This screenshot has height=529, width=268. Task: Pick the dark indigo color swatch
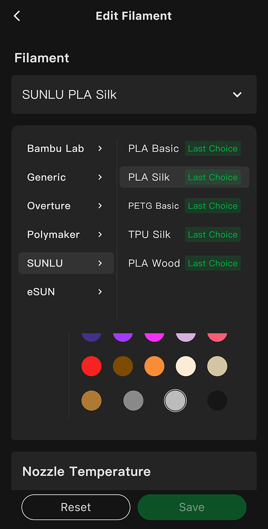91,338
